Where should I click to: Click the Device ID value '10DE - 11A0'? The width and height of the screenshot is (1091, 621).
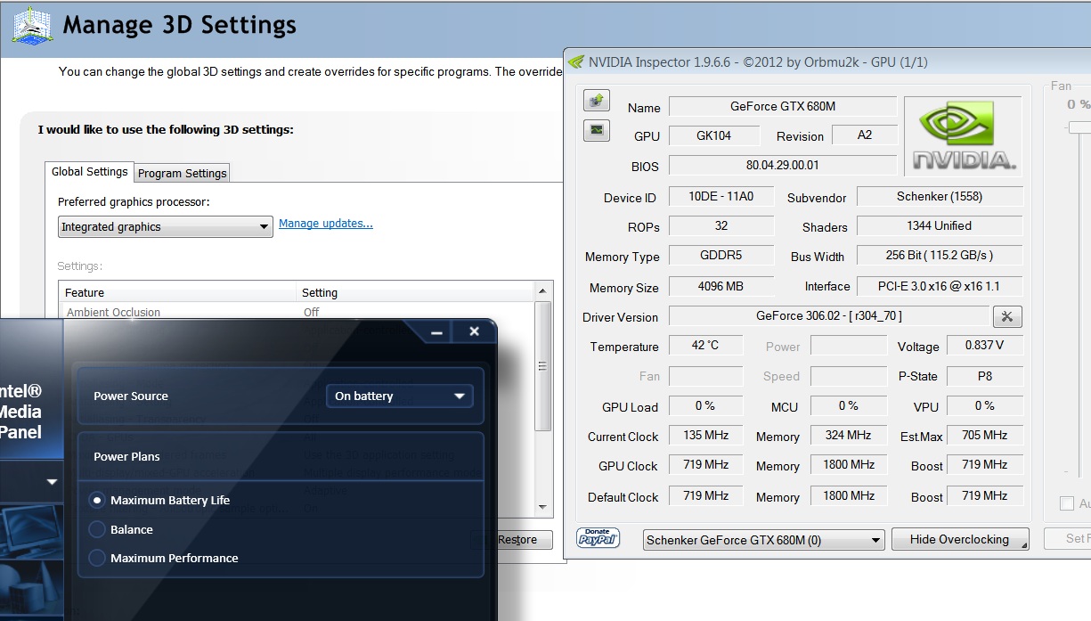click(721, 197)
